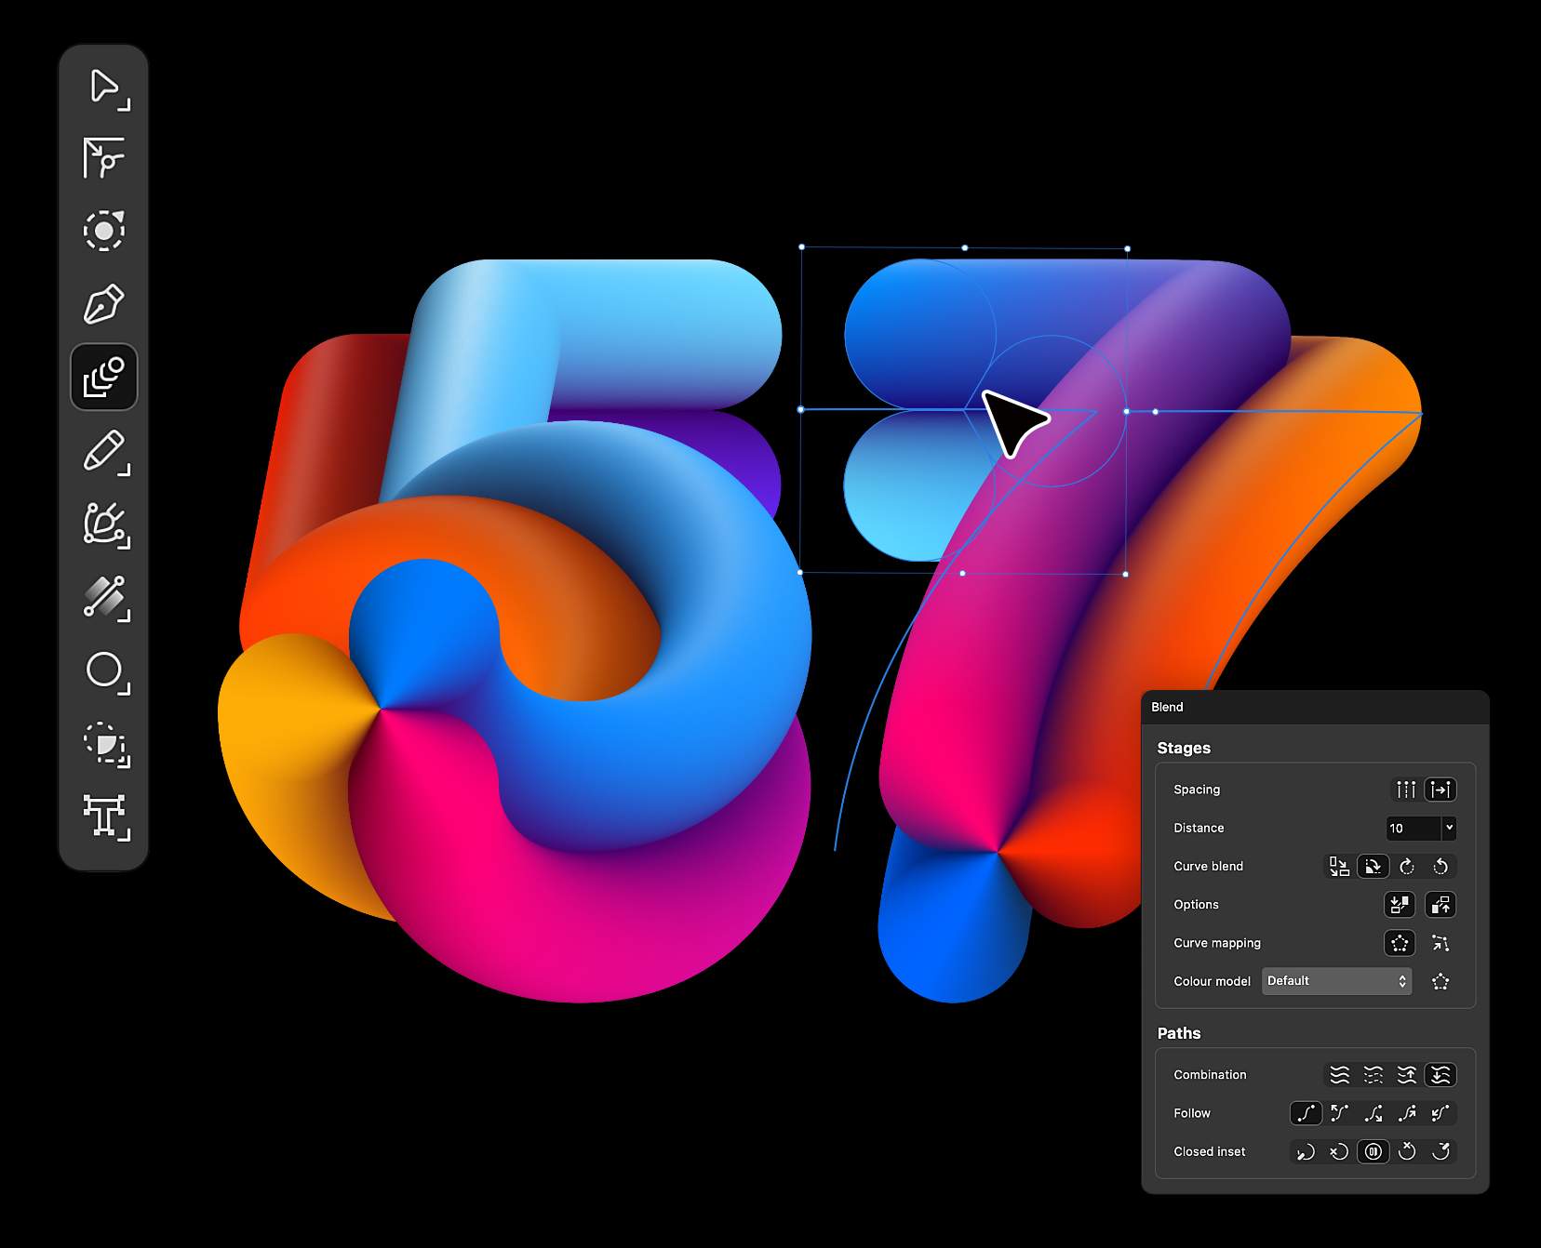
Task: Click the Blend panel title tab
Action: coord(1167,707)
